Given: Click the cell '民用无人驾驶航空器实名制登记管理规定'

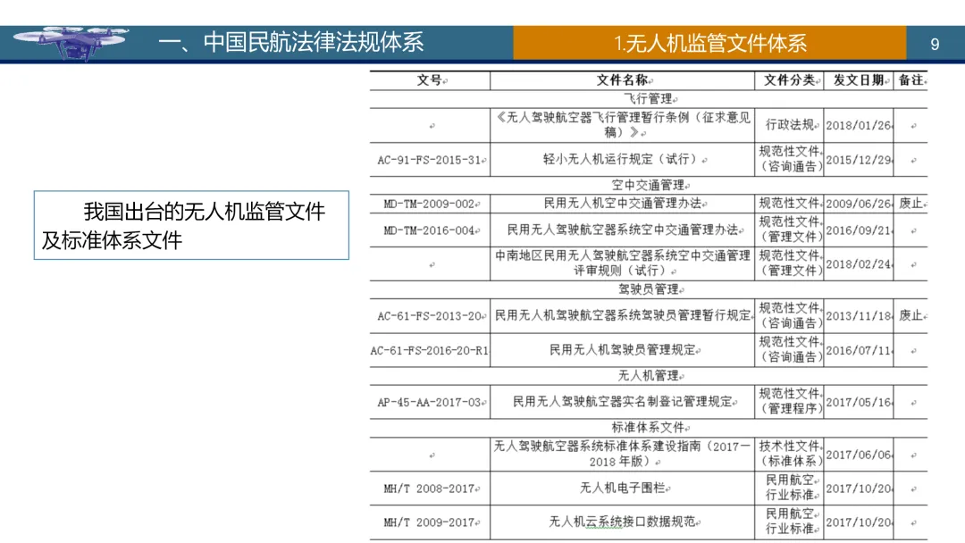Looking at the screenshot, I should pos(623,402).
